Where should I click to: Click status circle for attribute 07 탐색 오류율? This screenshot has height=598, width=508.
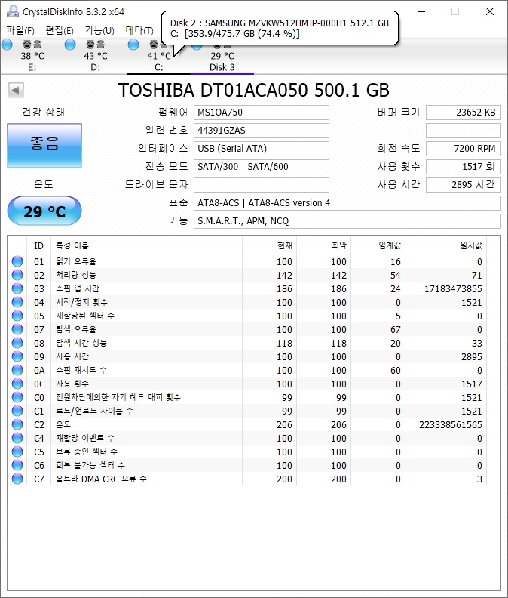[x=17, y=329]
